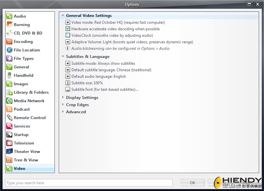Click the options search field
Screen dimensions: 264x191
click(x=89, y=183)
